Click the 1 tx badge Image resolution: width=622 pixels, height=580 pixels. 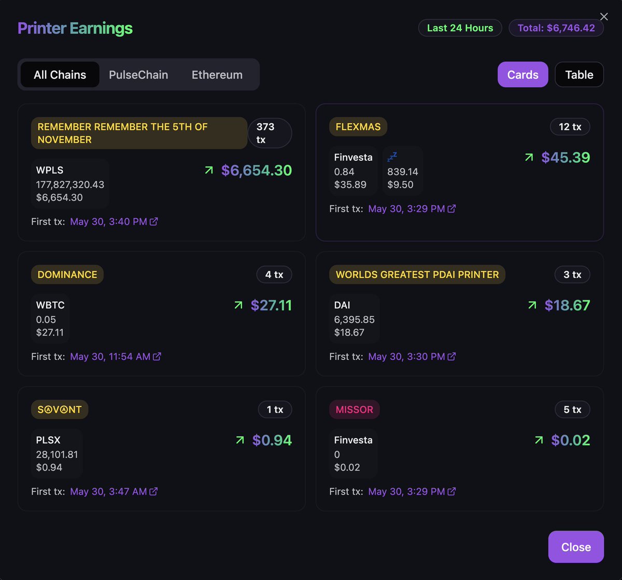[275, 409]
